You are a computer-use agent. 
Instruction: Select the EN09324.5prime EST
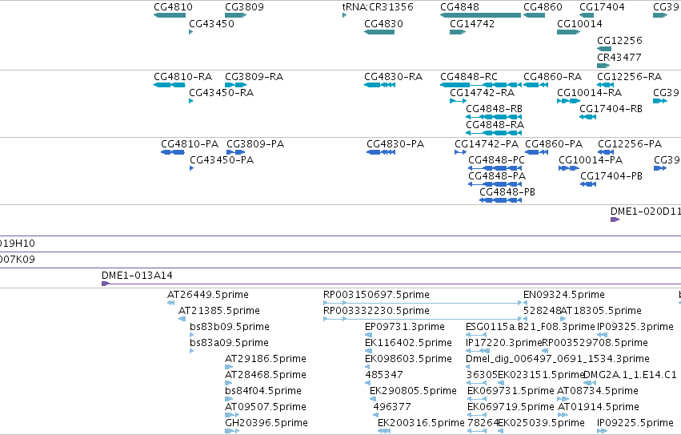coord(525,303)
